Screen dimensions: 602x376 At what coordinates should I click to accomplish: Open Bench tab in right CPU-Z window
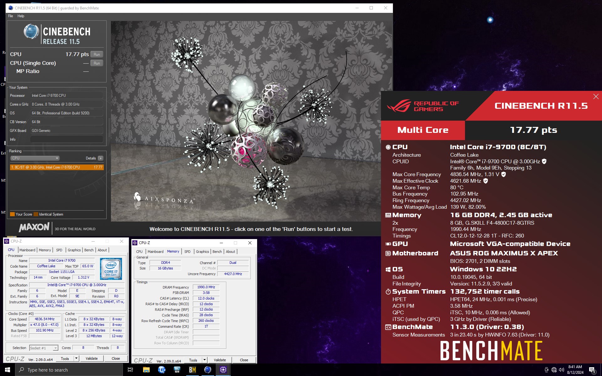click(x=217, y=252)
